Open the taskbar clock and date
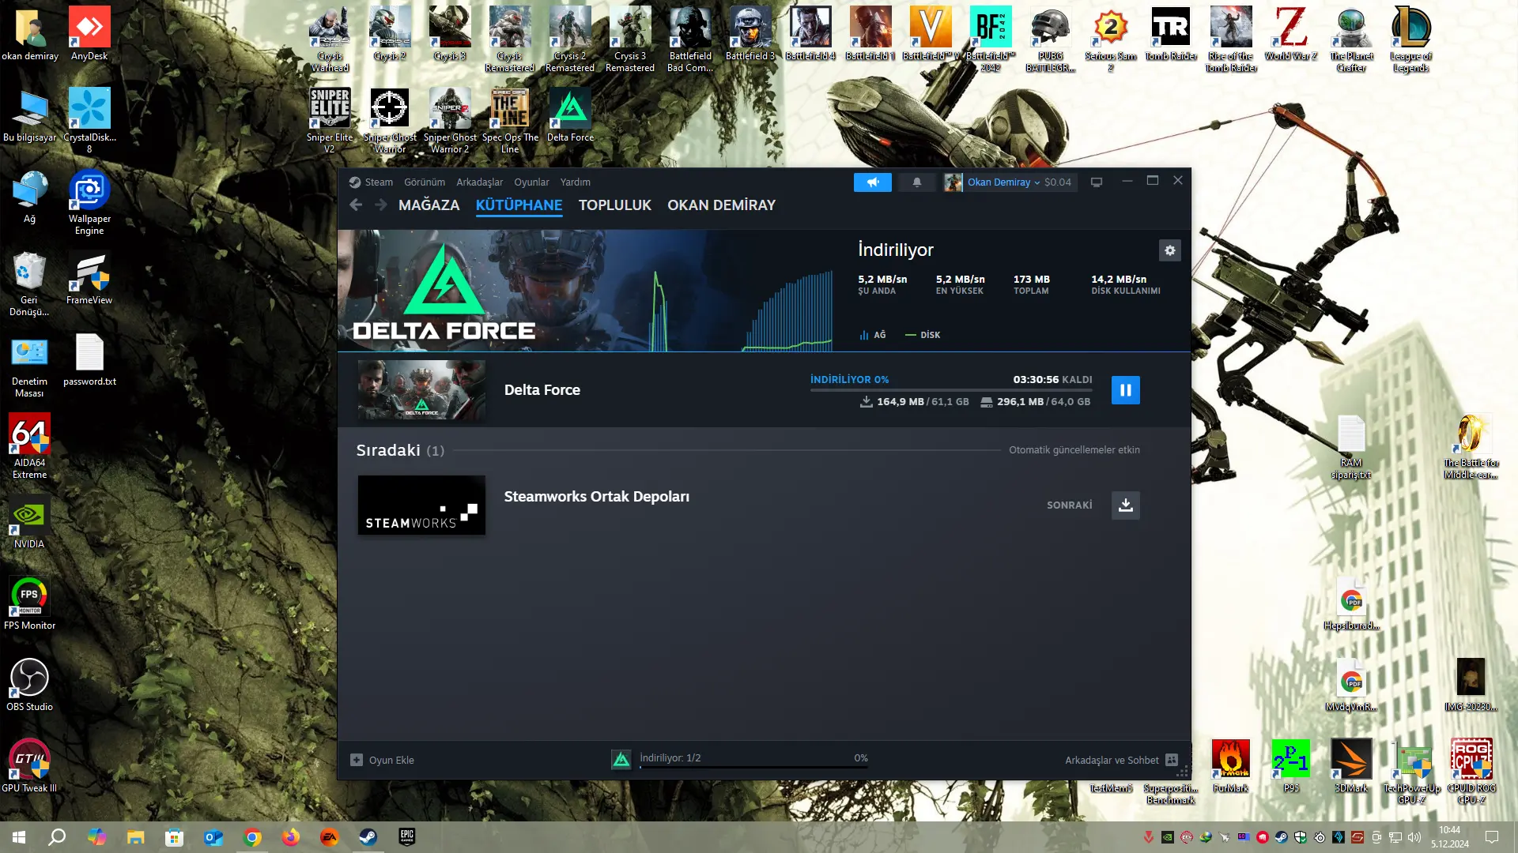Image resolution: width=1518 pixels, height=853 pixels. [1449, 837]
